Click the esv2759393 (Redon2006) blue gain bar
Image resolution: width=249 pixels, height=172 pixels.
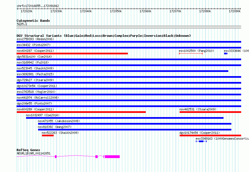pyautogui.click(x=129, y=42)
